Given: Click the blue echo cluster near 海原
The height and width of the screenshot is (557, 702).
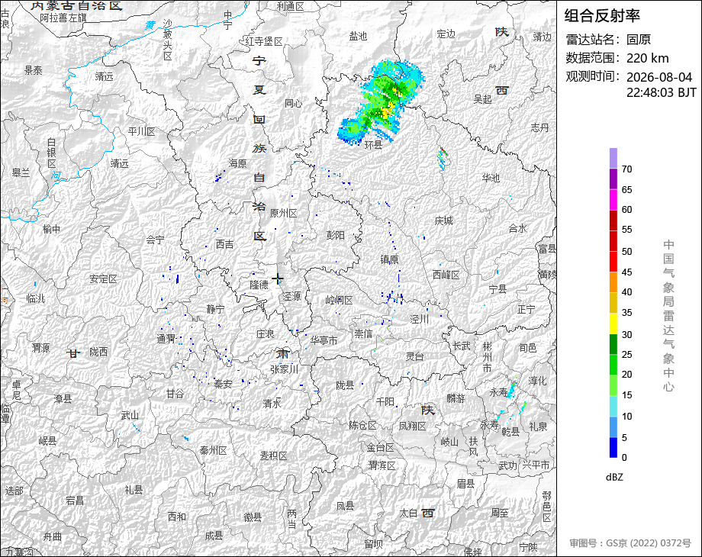Looking at the screenshot, I should click(x=218, y=176).
